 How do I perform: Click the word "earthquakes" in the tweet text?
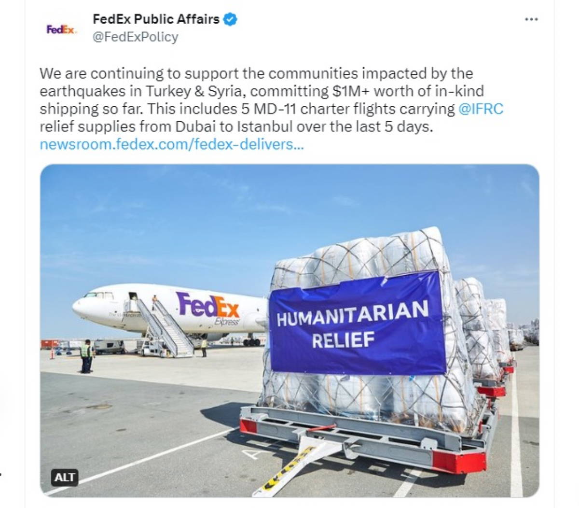tap(82, 91)
